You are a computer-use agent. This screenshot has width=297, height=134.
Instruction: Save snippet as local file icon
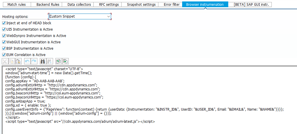[65, 61]
